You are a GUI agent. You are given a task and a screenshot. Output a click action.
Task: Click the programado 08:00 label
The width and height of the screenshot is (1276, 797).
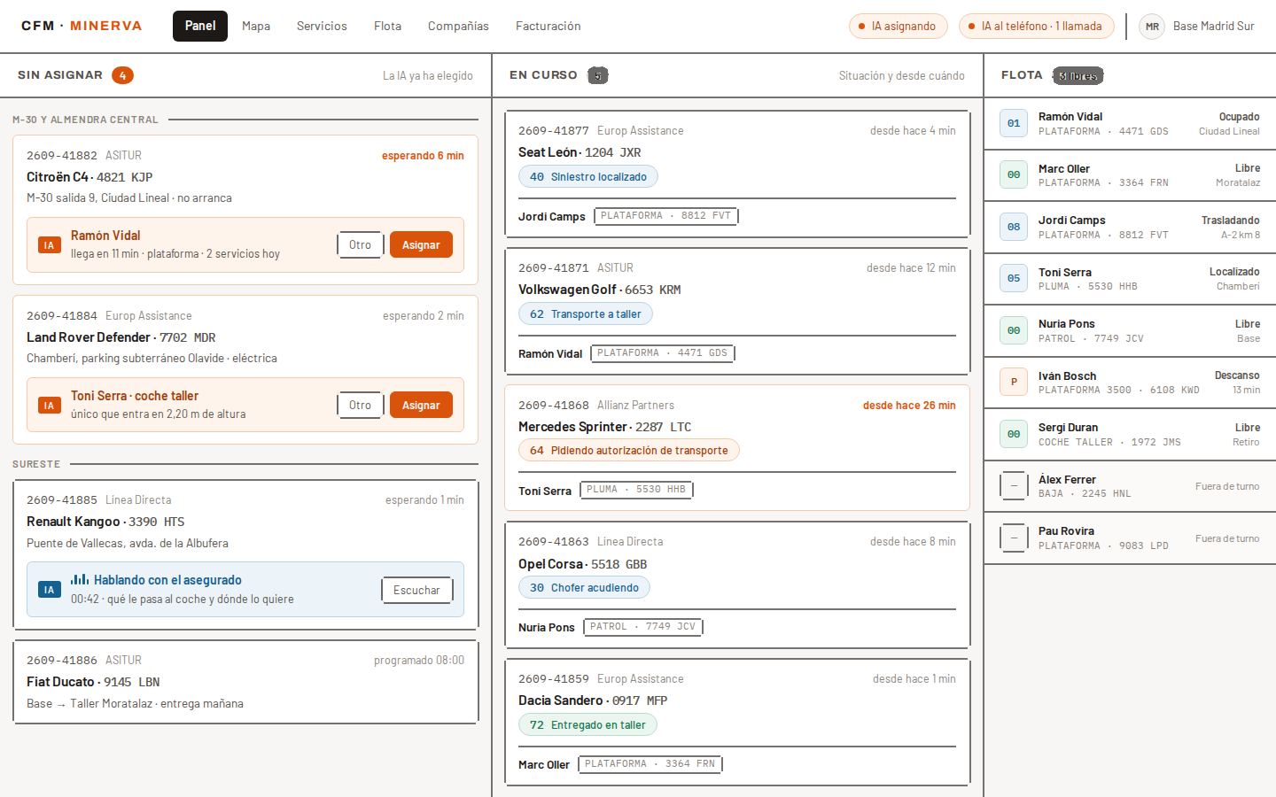(x=419, y=660)
